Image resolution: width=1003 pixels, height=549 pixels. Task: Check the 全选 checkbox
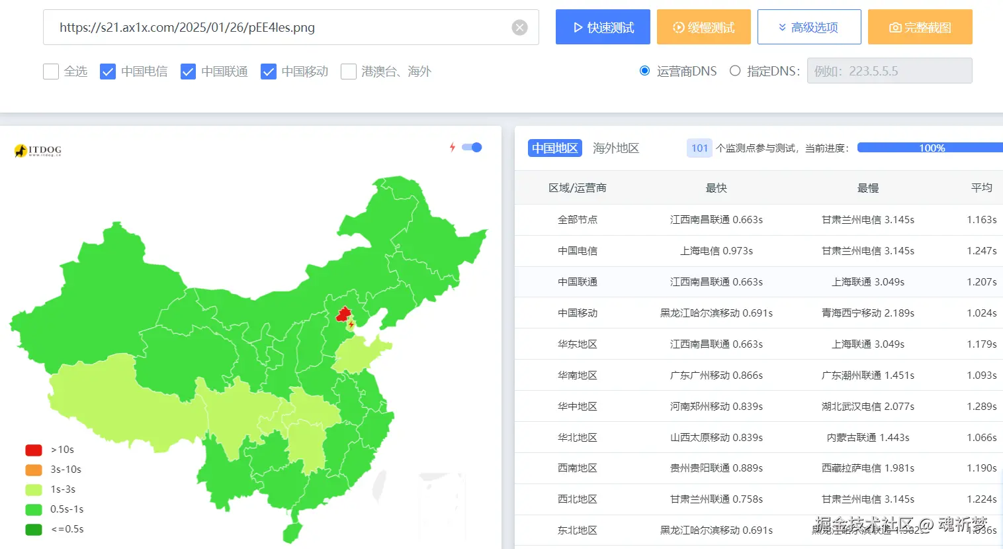pos(51,72)
